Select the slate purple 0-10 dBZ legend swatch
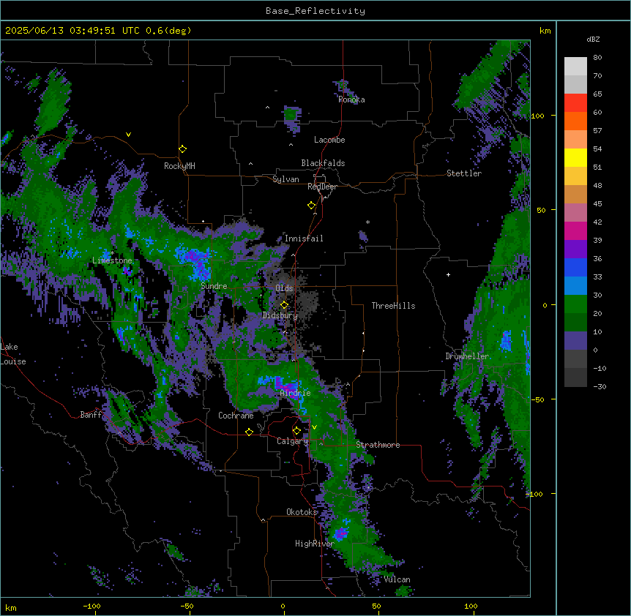Image resolution: width=631 pixels, height=616 pixels. [575, 341]
